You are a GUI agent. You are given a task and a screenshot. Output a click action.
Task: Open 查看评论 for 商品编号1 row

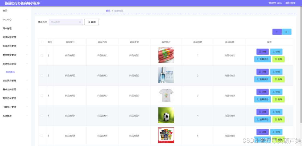[263, 59]
